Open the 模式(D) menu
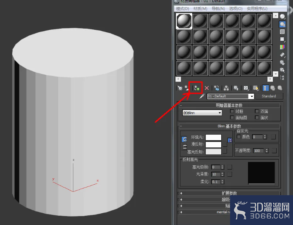293x225 pixels. pyautogui.click(x=183, y=8)
